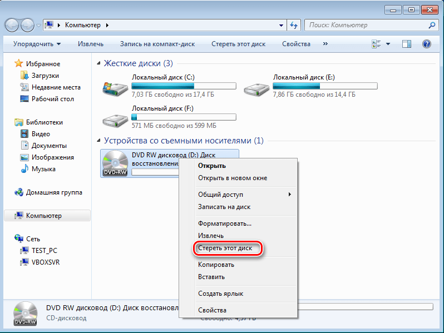Image resolution: width=444 pixels, height=333 pixels.
Task: Select the Local Disk (F:) drive icon
Action: click(x=115, y=120)
